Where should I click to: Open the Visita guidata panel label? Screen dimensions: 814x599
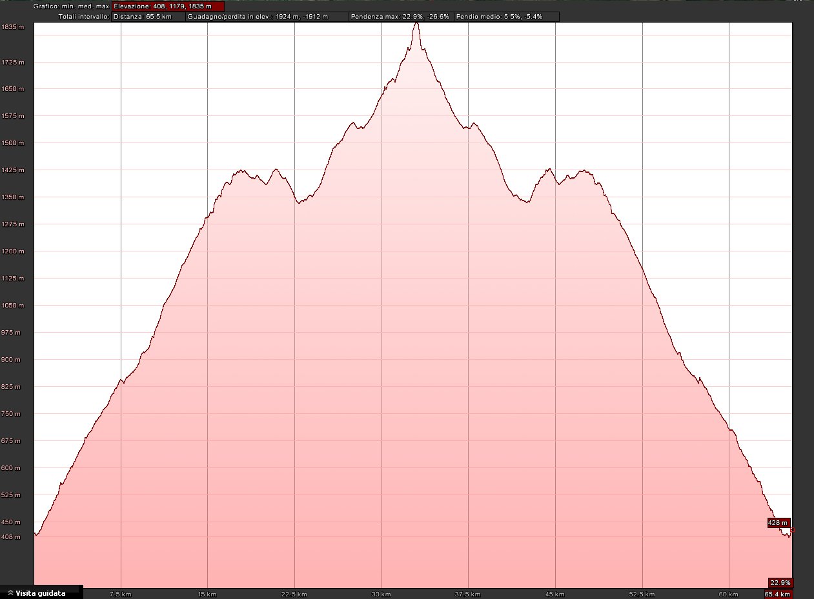click(x=41, y=593)
